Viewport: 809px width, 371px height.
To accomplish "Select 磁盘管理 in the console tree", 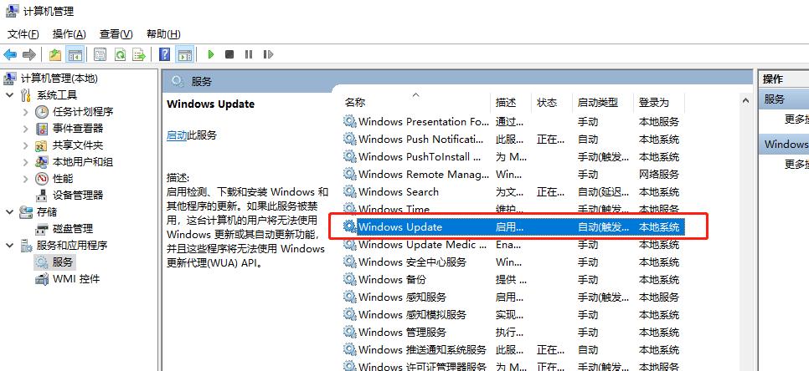I will coord(73,229).
